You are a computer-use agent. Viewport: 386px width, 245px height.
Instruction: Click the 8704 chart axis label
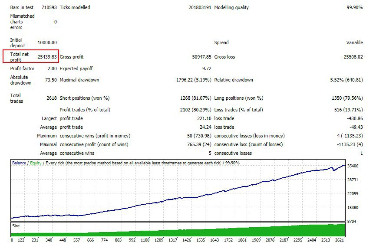pyautogui.click(x=352, y=222)
